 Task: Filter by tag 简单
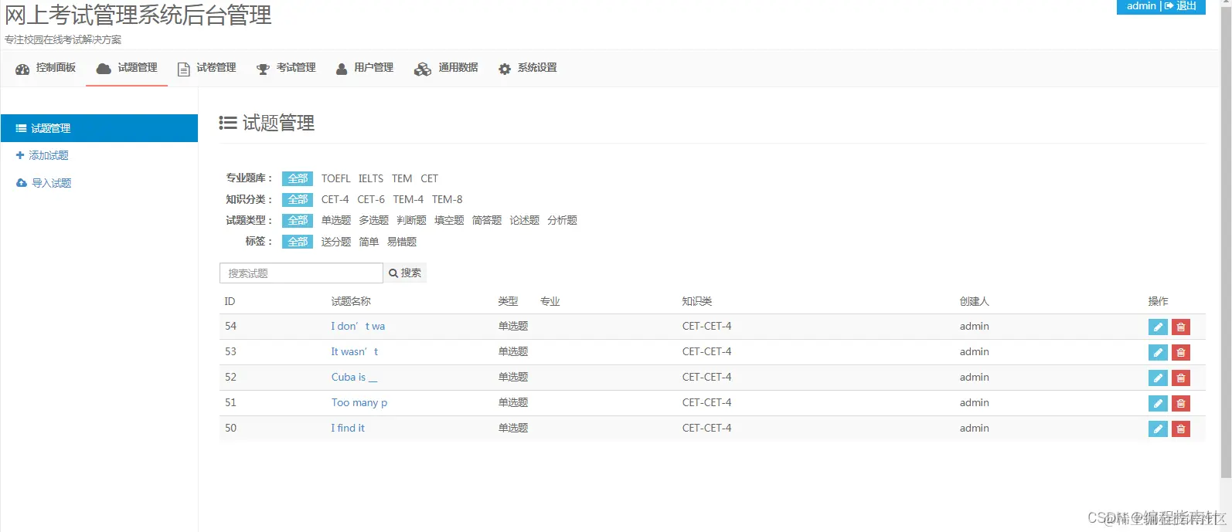(369, 242)
